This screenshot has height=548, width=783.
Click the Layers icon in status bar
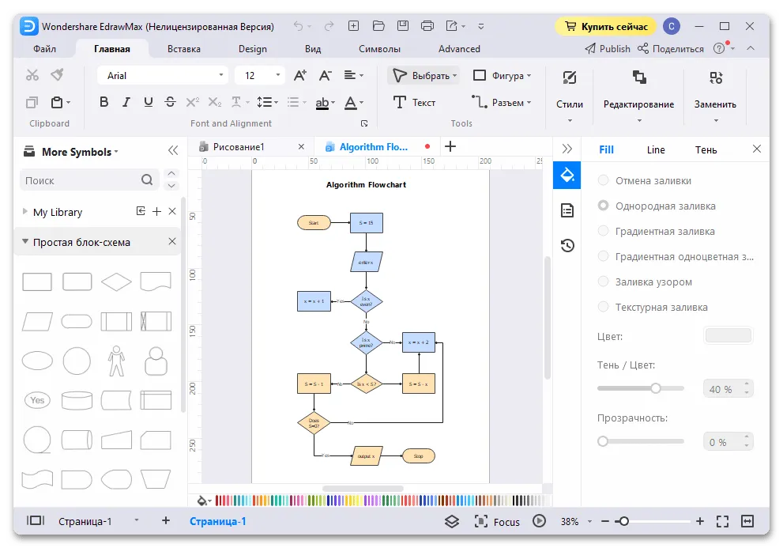click(x=452, y=521)
